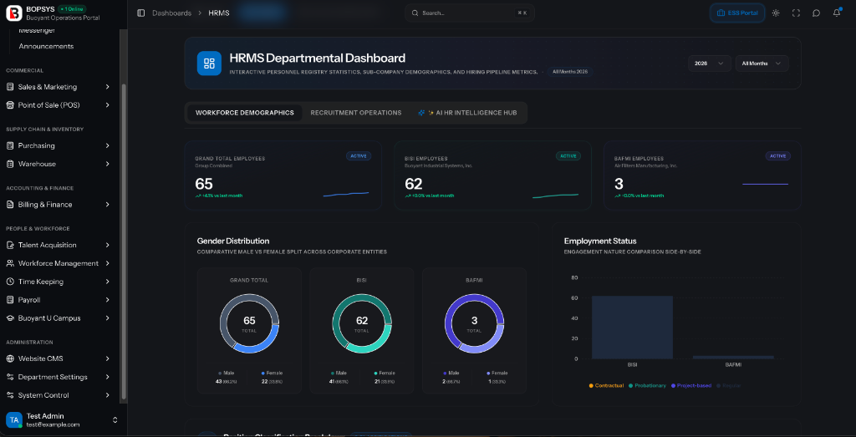Image resolution: width=856 pixels, height=437 pixels.
Task: Click the Website CMS globe icon
Action: pos(10,359)
